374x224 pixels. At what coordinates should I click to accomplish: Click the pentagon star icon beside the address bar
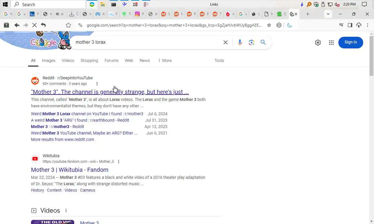click(x=68, y=25)
